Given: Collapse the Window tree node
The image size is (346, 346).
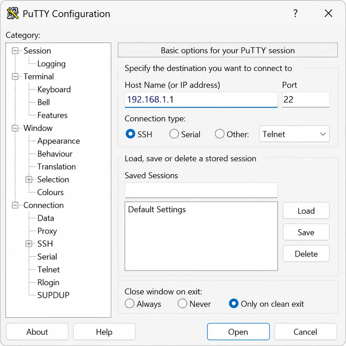Looking at the screenshot, I should coord(15,128).
